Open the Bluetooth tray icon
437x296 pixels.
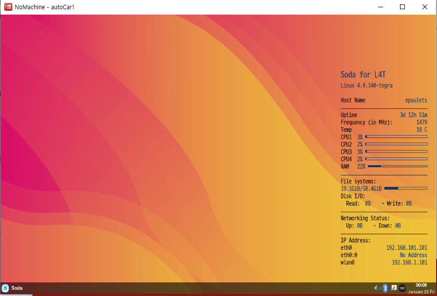(385, 288)
